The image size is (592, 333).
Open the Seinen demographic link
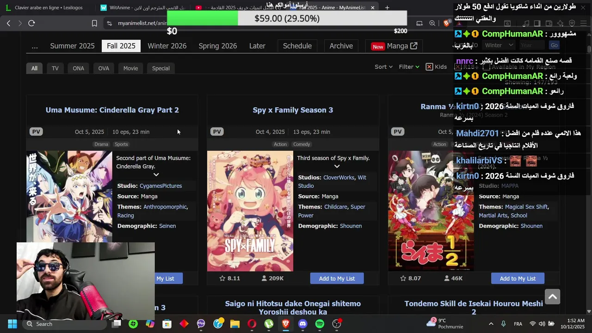(x=167, y=226)
